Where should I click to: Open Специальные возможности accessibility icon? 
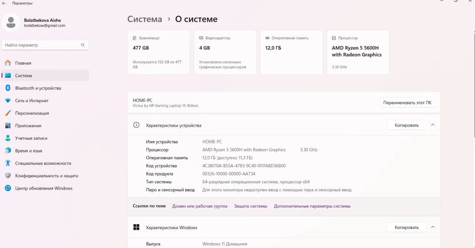coord(8,163)
